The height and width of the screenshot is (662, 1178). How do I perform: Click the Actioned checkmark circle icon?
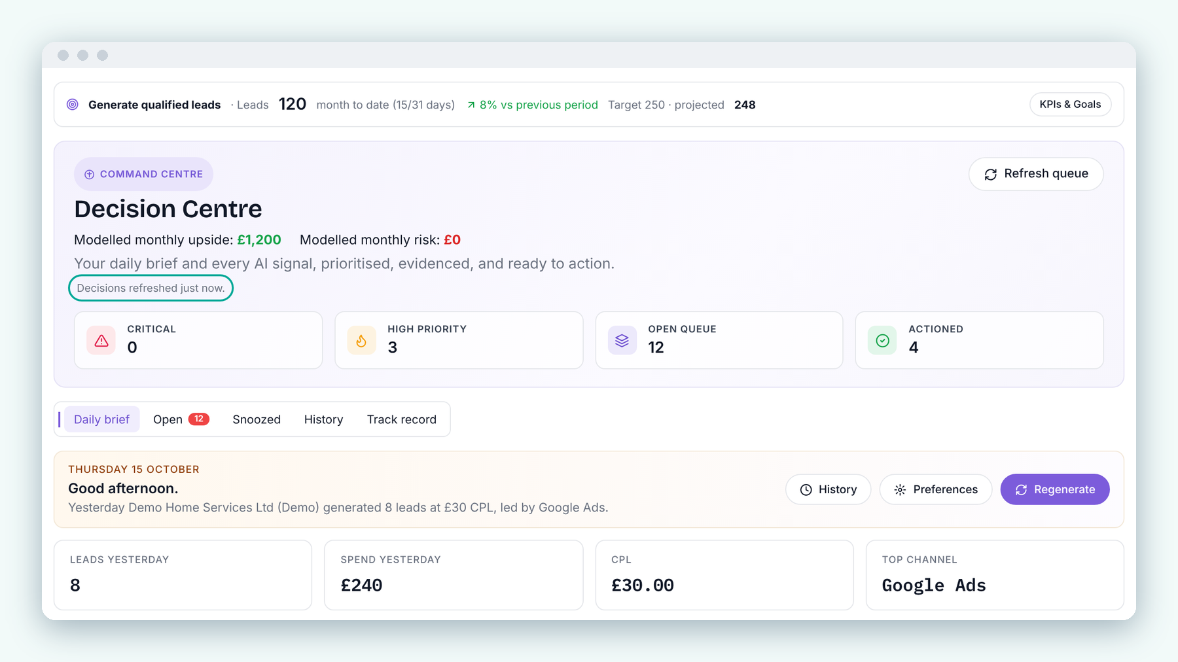click(882, 340)
